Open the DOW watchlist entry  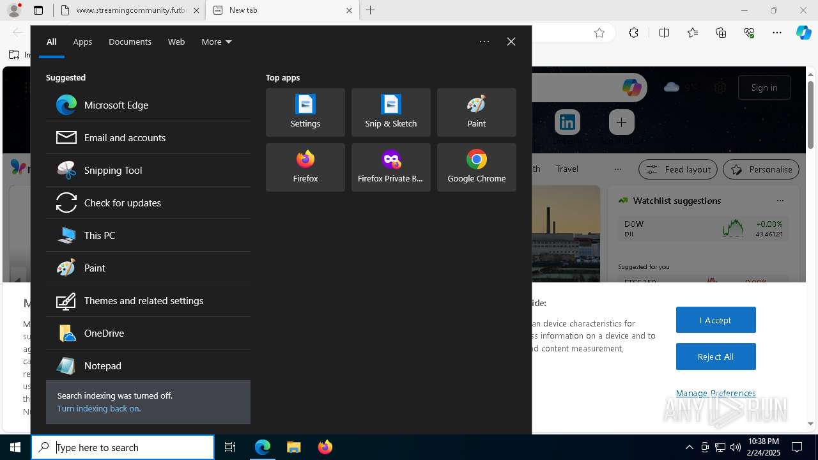(703, 229)
